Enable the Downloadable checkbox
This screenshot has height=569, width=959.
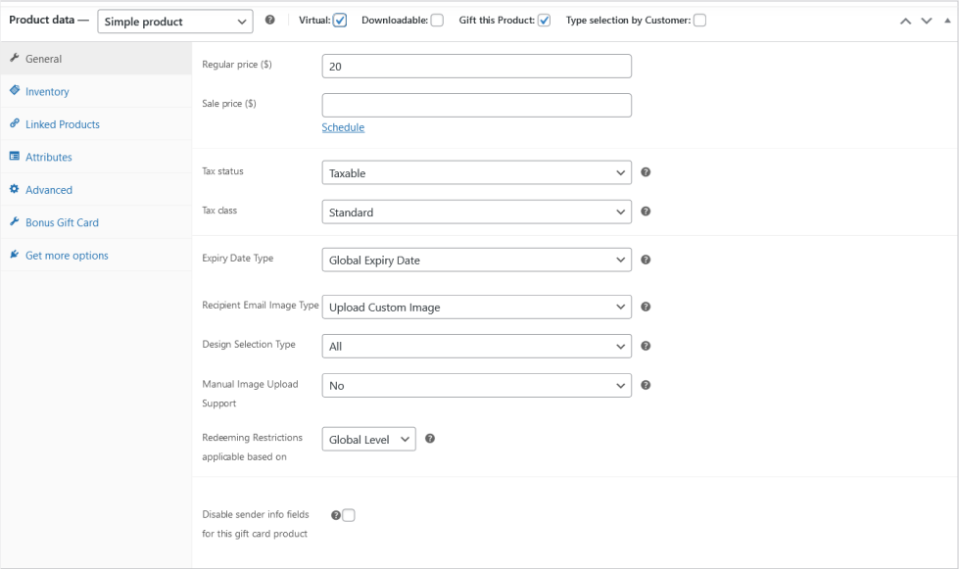[x=437, y=21]
